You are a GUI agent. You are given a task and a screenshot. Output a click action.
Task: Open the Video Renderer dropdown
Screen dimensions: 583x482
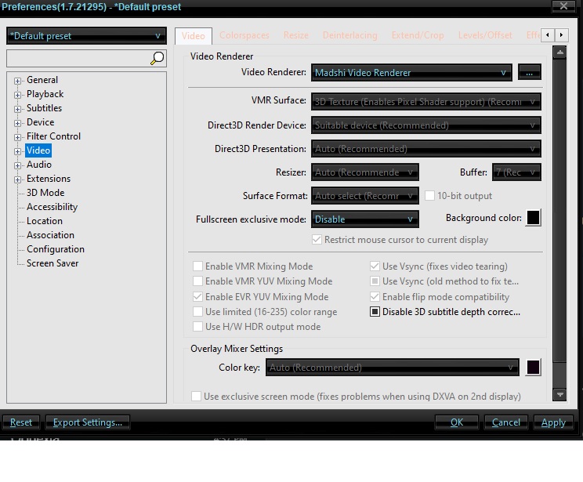(x=411, y=73)
